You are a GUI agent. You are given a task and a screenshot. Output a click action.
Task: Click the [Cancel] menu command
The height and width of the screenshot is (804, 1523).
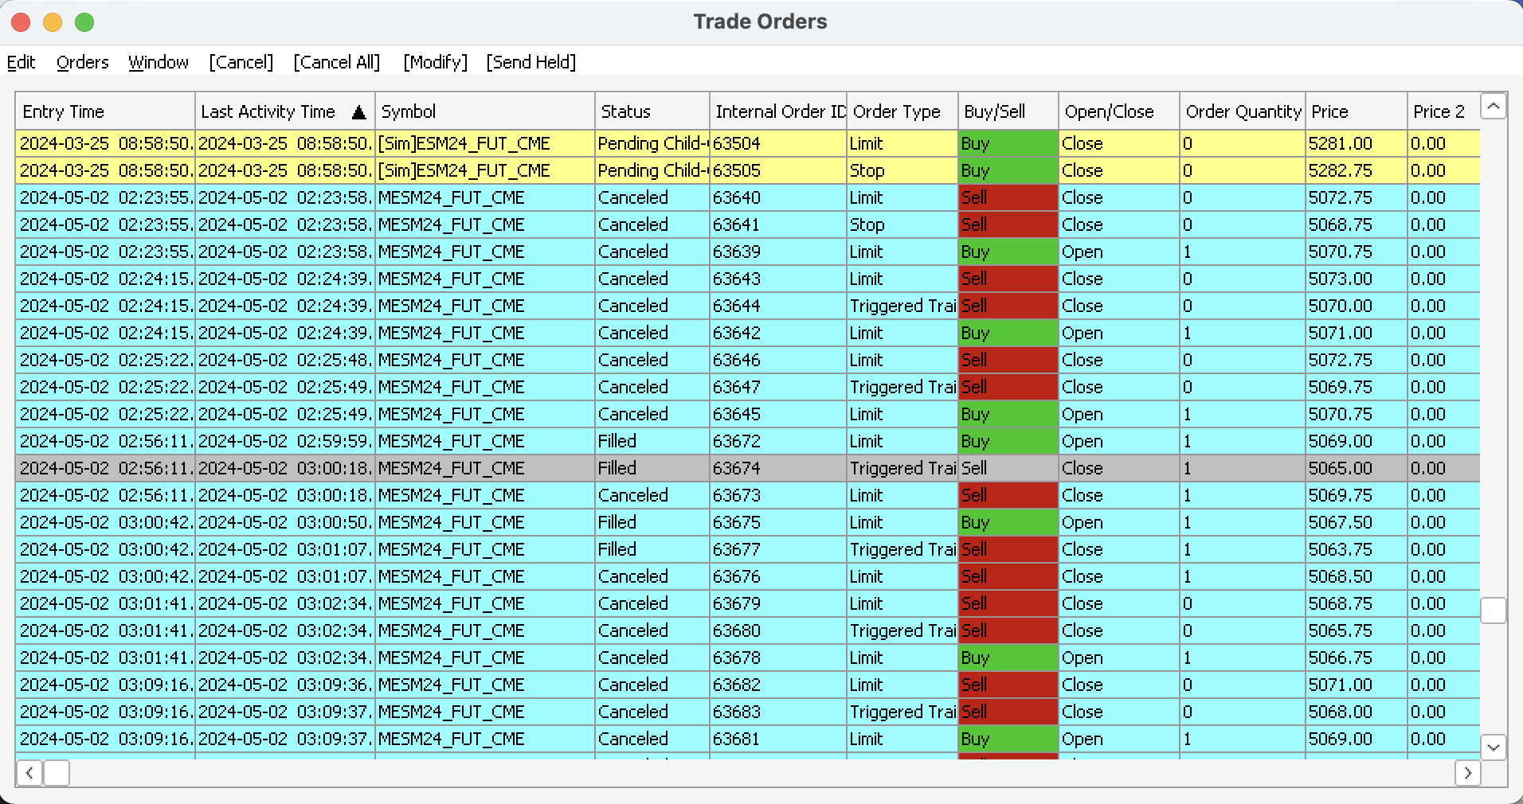[241, 62]
